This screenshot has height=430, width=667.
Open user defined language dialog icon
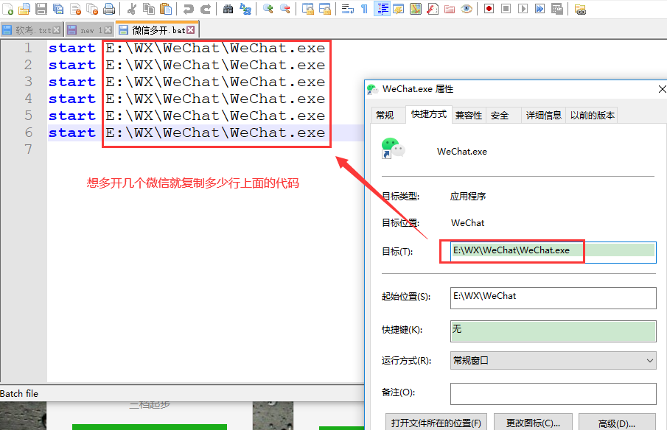[x=399, y=9]
